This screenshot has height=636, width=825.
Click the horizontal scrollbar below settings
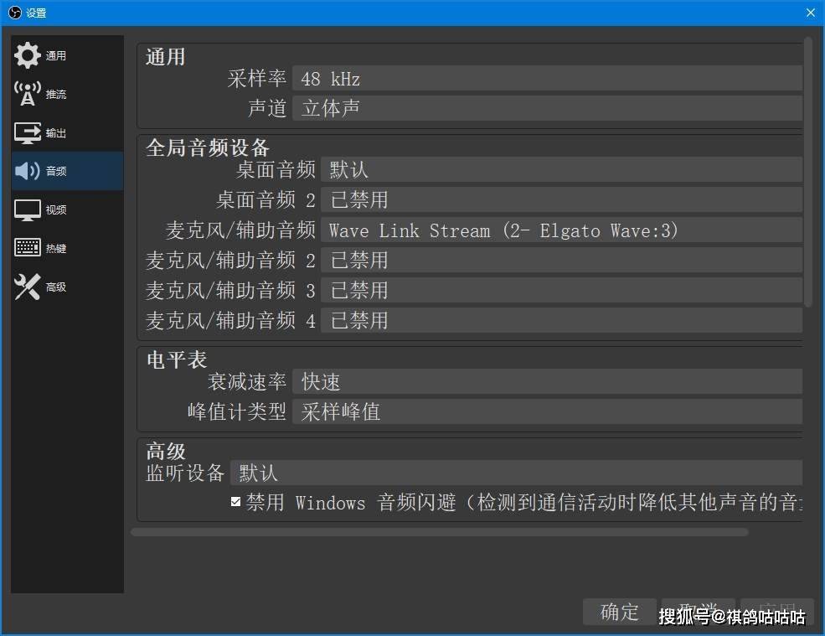pos(440,532)
